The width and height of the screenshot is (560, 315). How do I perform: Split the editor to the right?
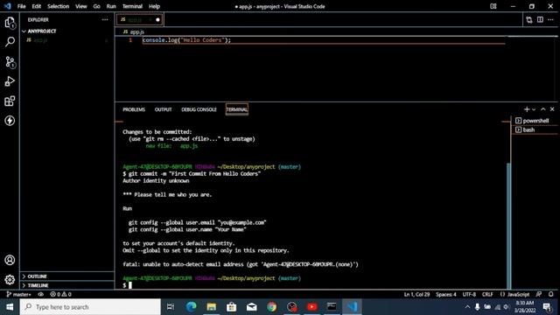coord(540,19)
